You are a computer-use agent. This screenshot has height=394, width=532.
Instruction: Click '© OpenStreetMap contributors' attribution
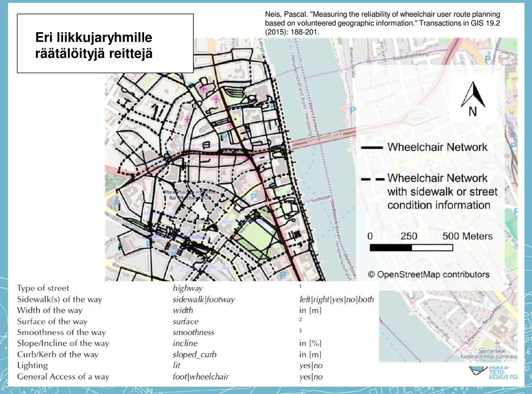pos(429,275)
